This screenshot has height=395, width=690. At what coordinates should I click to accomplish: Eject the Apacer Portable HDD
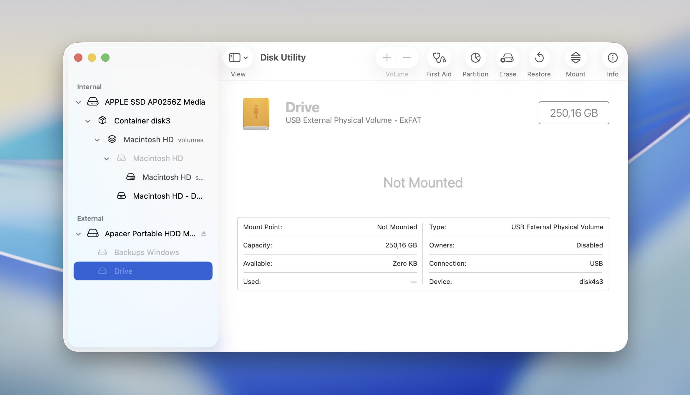[204, 234]
